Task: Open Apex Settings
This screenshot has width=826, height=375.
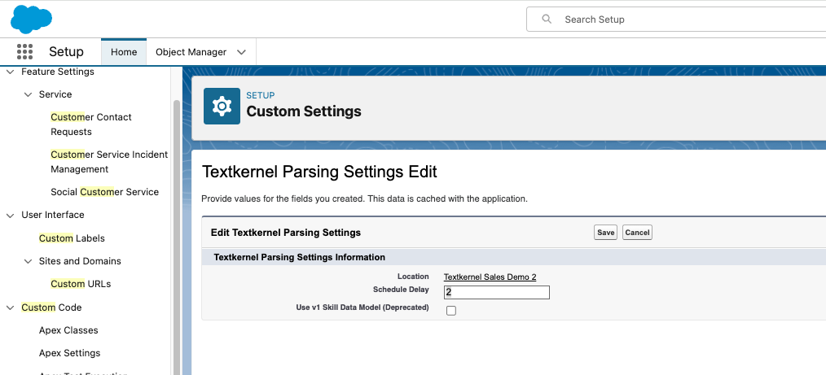Action: pos(69,353)
